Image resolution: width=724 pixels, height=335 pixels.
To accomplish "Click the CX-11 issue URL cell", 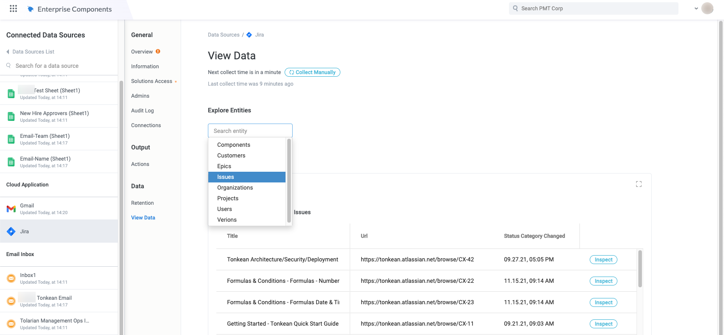I will click(418, 324).
